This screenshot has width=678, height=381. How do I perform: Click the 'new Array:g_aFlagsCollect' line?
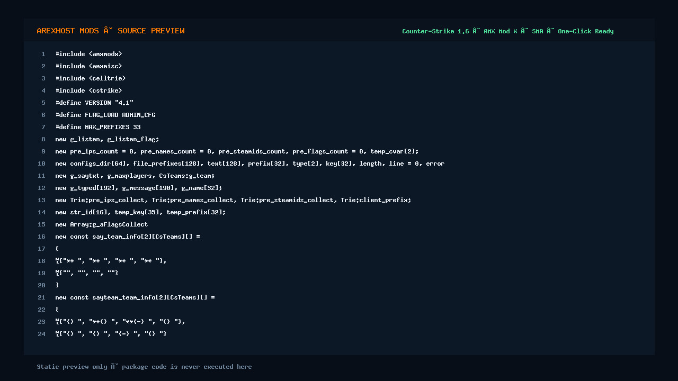[x=102, y=224]
